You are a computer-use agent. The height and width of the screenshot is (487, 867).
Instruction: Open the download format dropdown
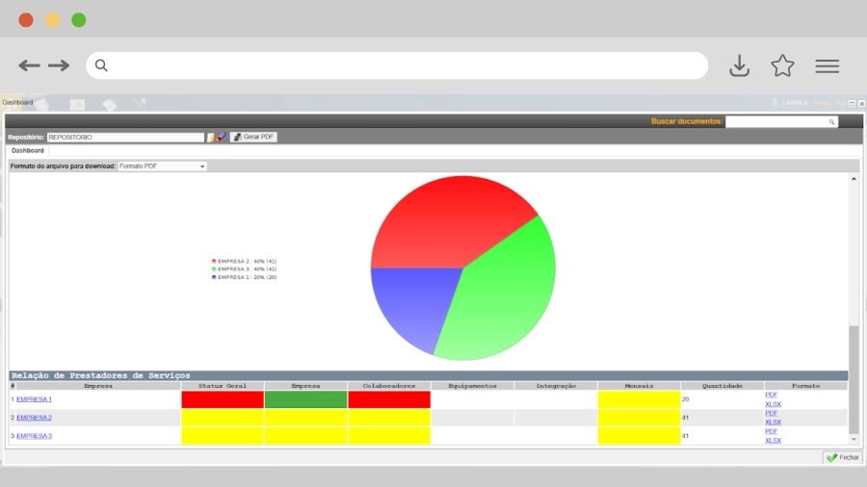162,167
